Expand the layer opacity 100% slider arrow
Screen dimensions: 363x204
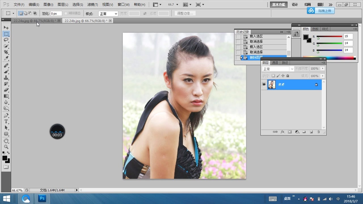coord(323,69)
